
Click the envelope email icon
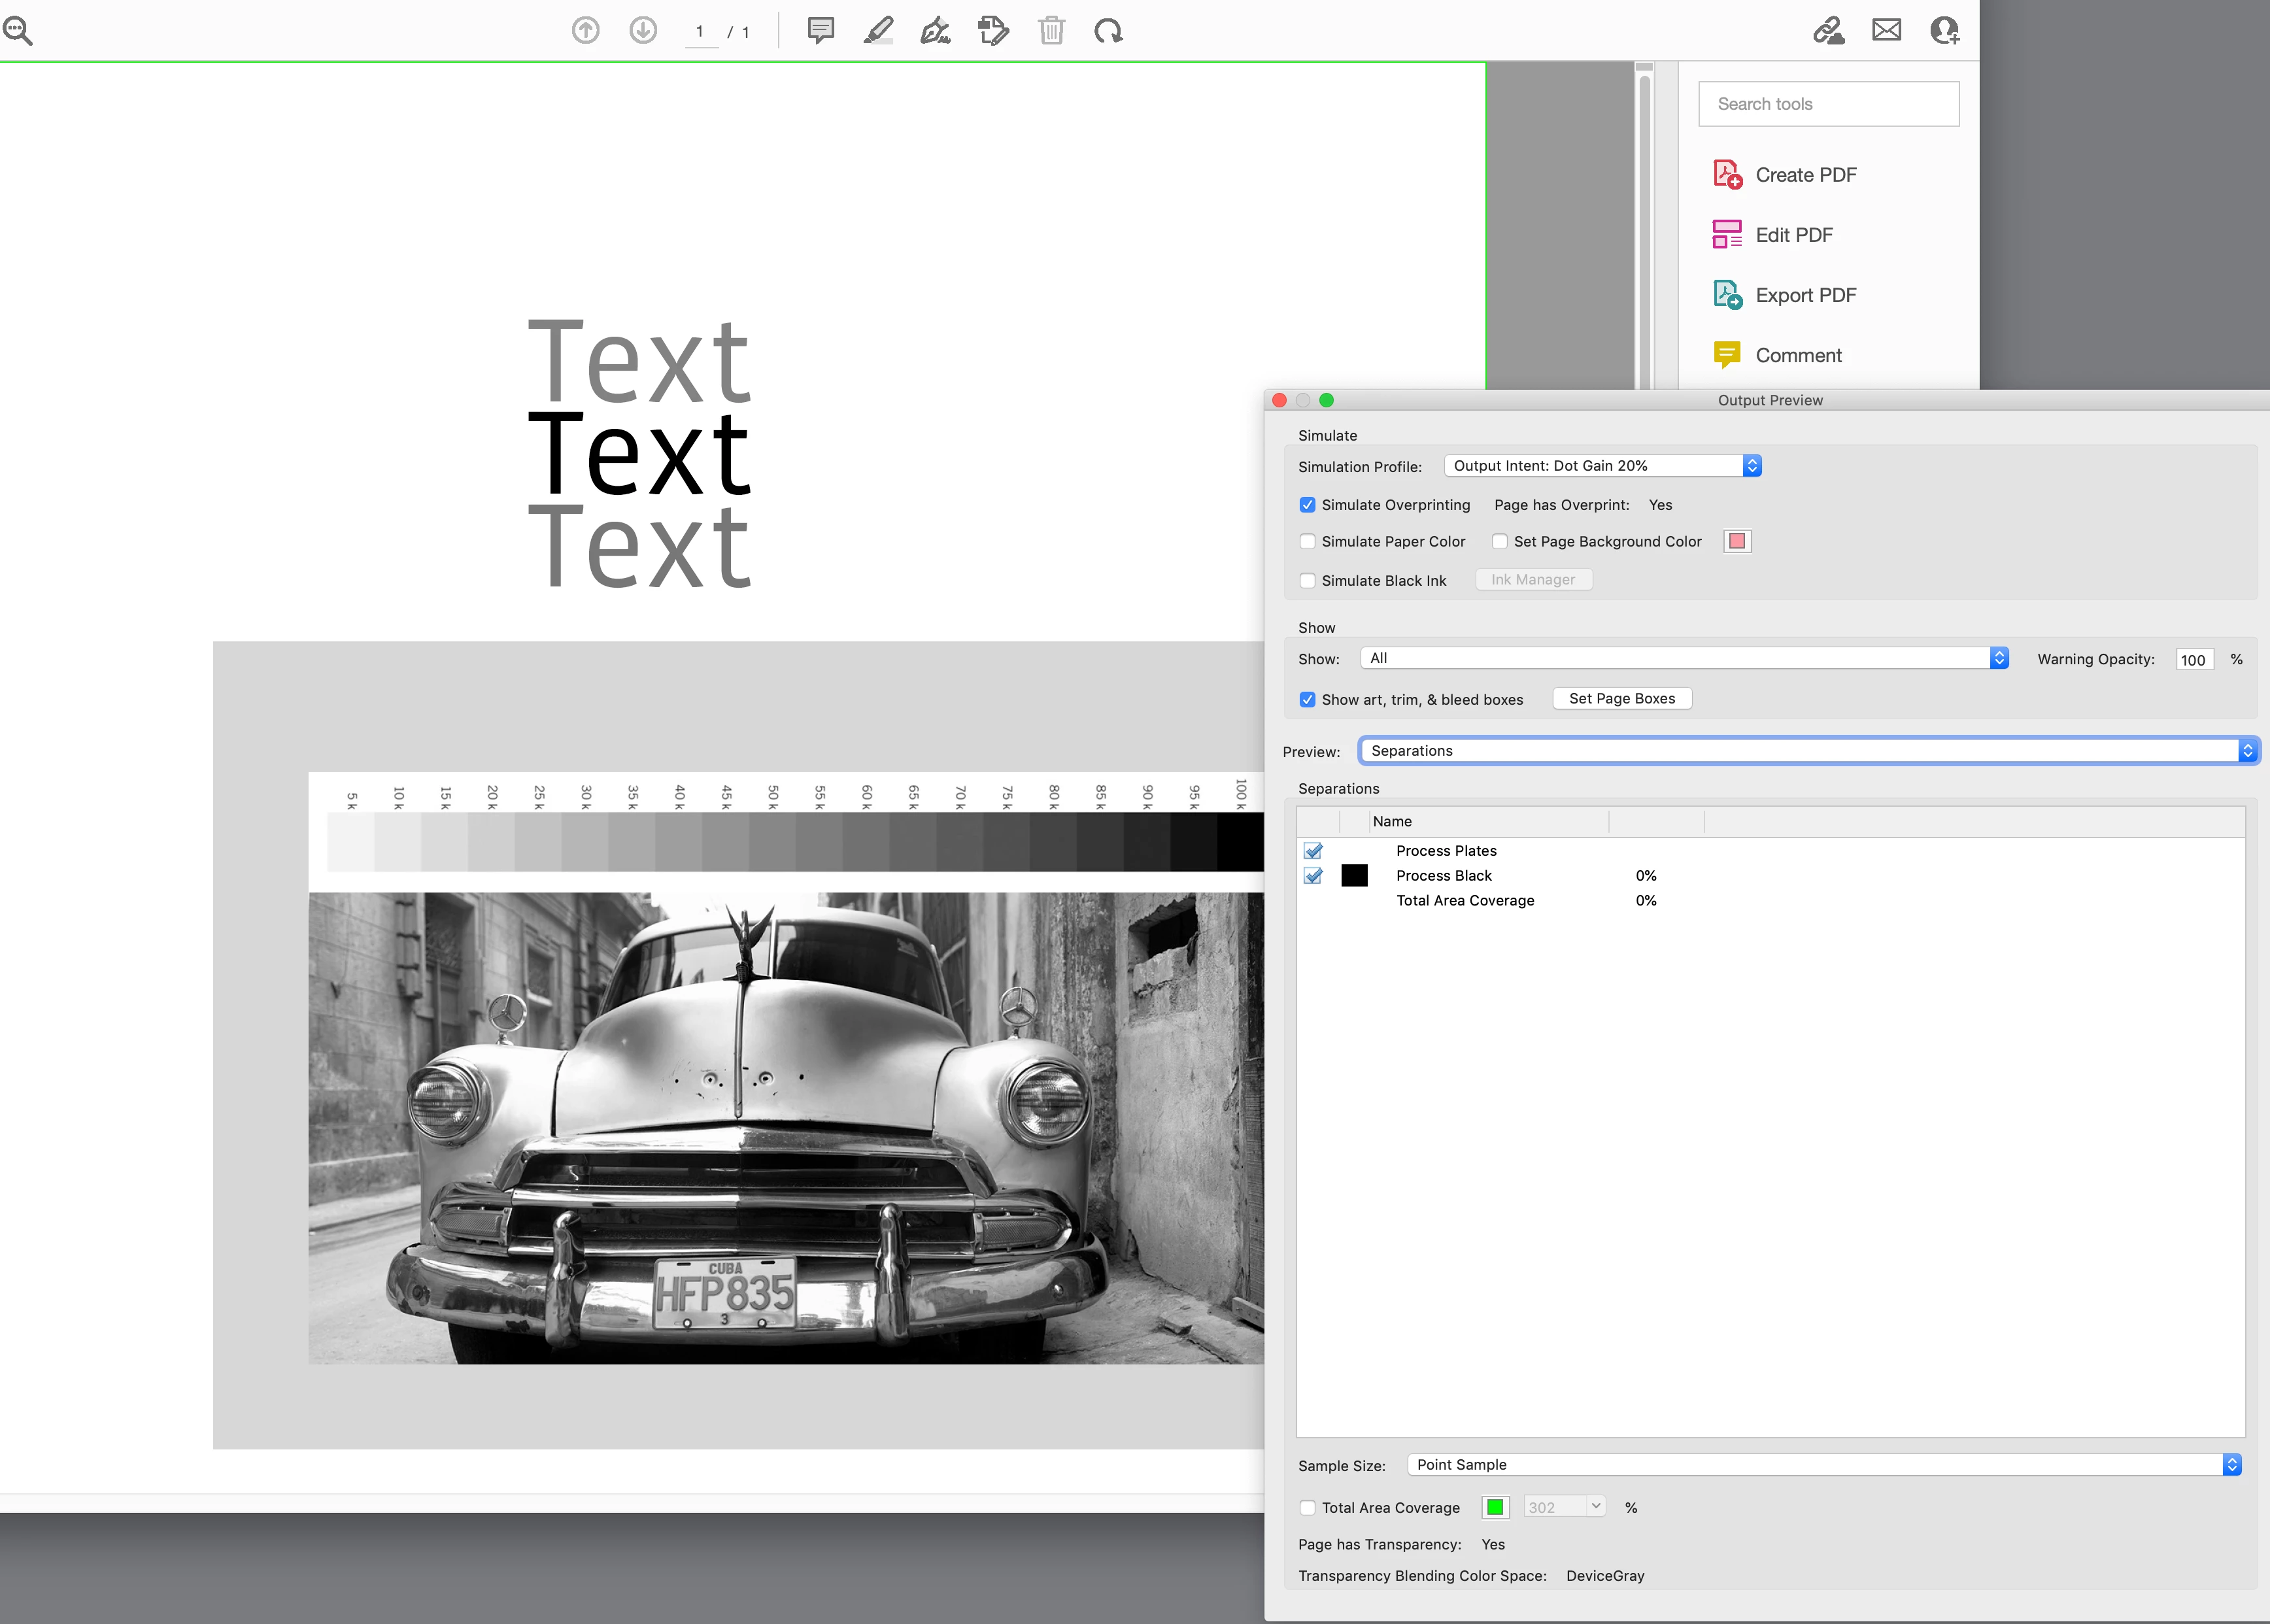coord(1886,31)
